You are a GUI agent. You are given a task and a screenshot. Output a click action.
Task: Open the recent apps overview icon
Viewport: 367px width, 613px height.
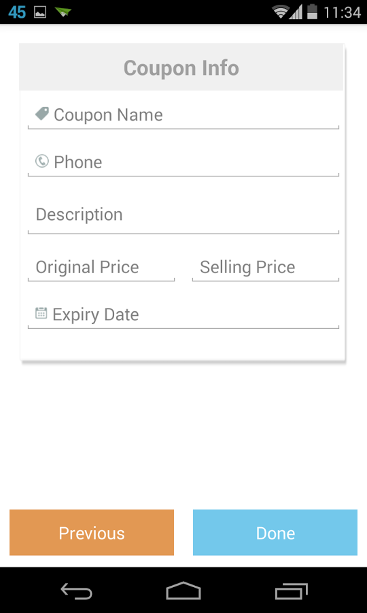[x=292, y=591]
